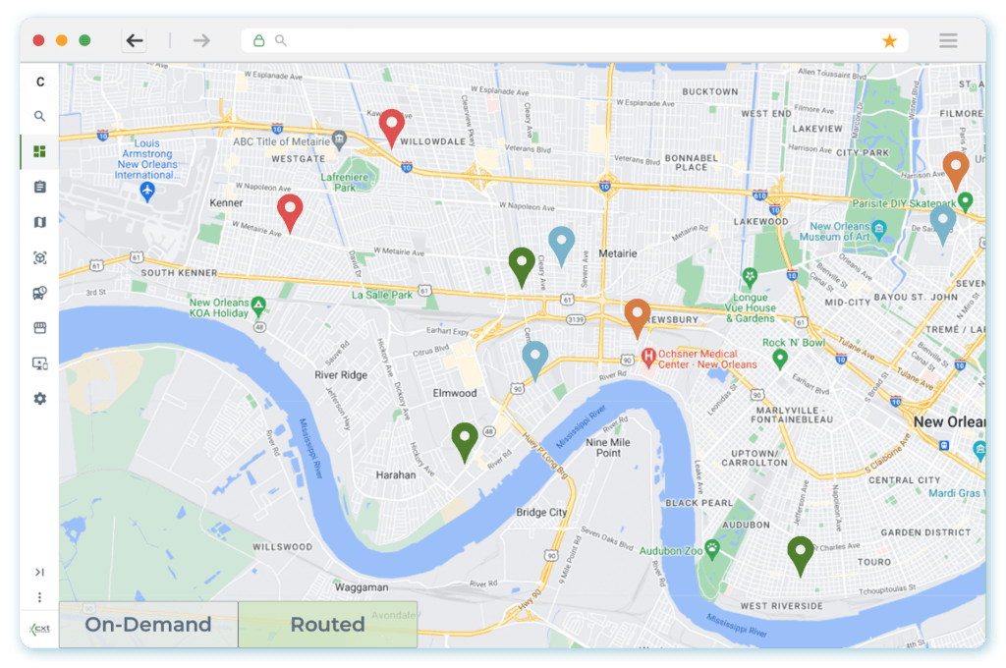Open the settings gear icon
This screenshot has height=668, width=1006.
(x=39, y=399)
